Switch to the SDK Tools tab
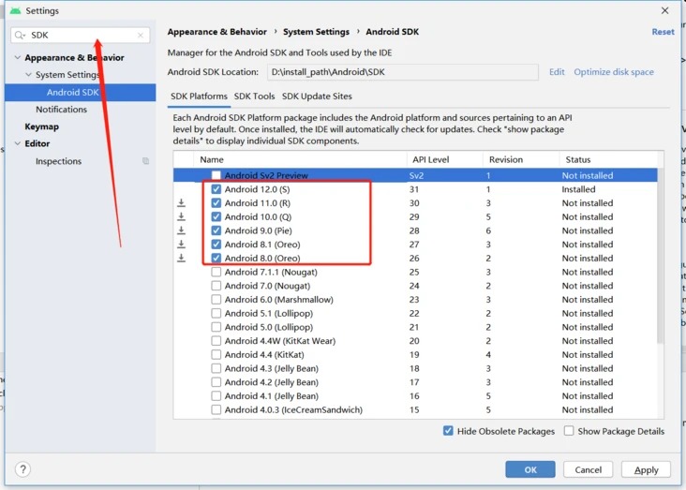 [x=254, y=97]
